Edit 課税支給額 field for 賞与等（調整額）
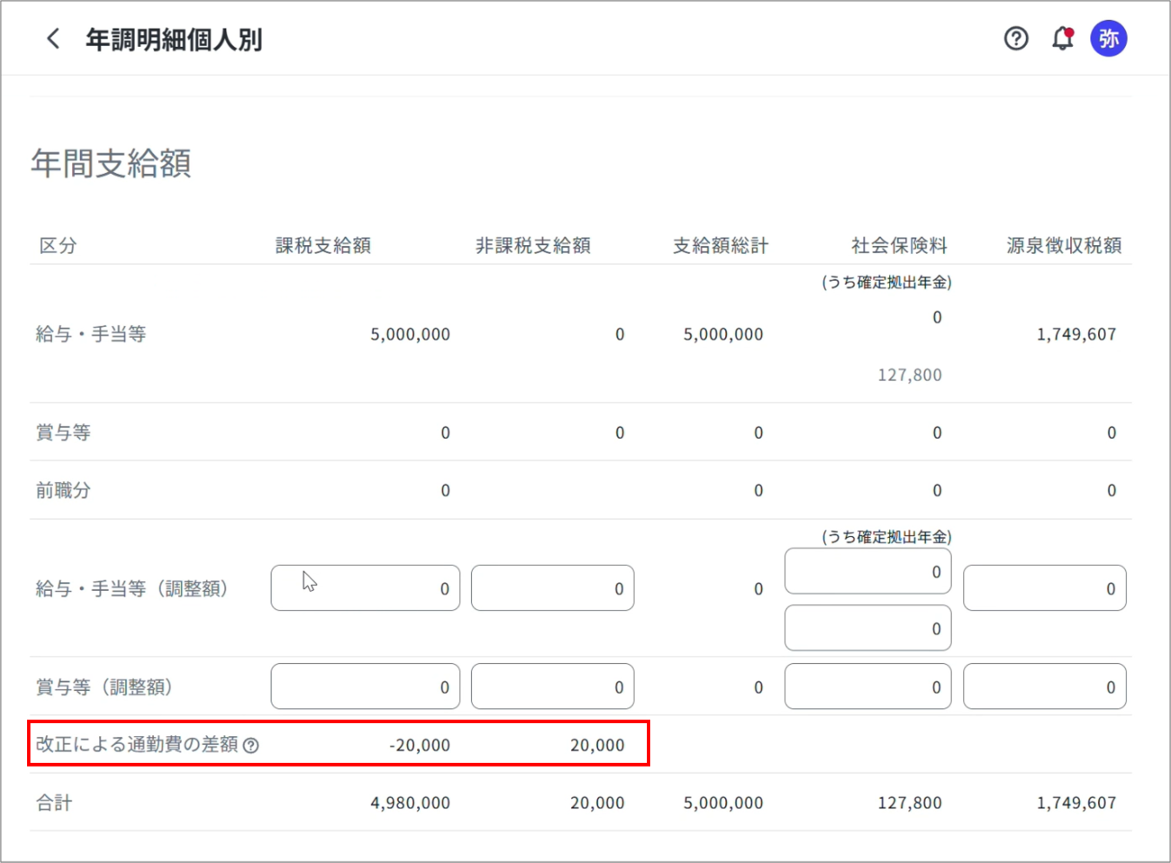1171x863 pixels. click(x=365, y=687)
